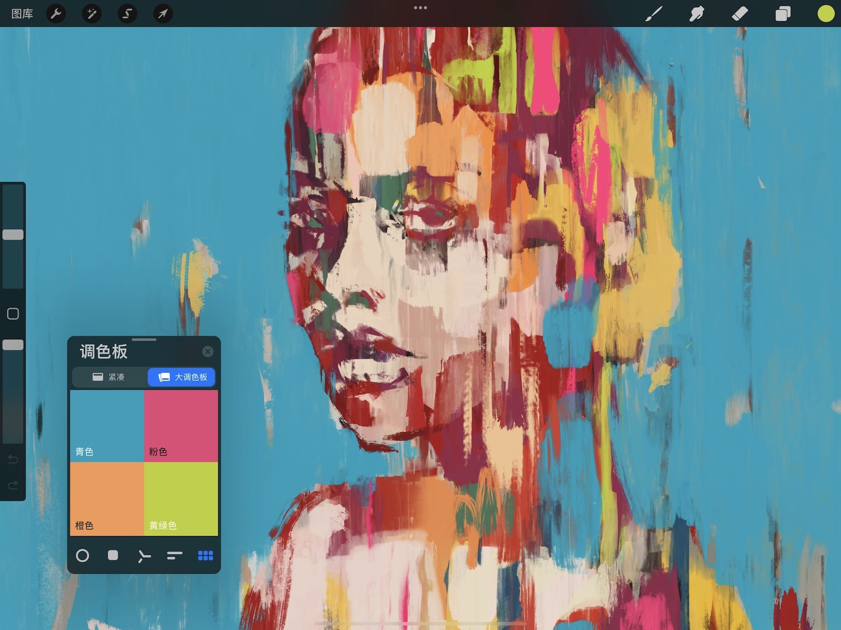Image resolution: width=841 pixels, height=630 pixels.
Task: Select the Smudge tool
Action: pyautogui.click(x=696, y=14)
